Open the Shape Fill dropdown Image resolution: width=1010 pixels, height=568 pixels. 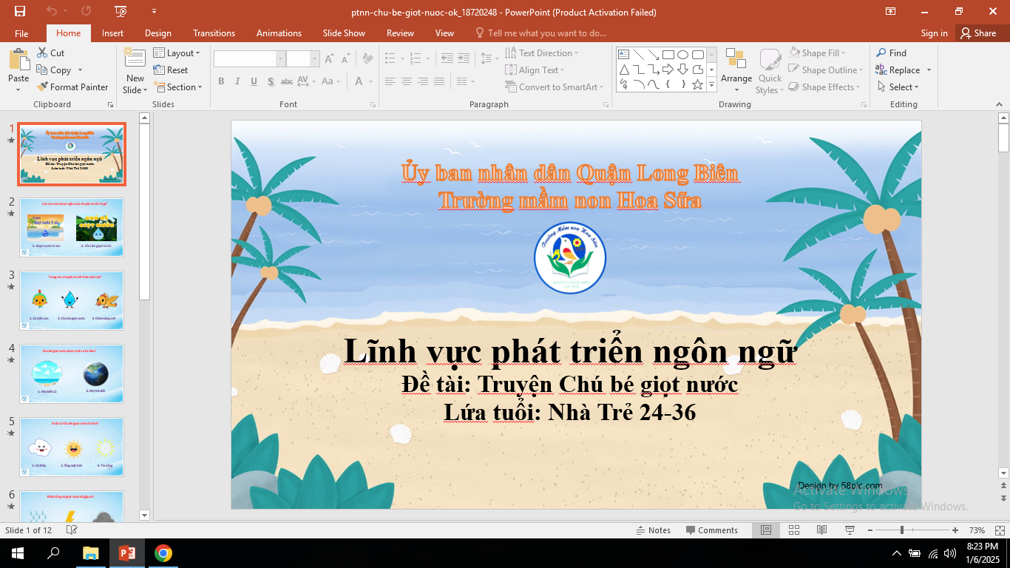(x=818, y=53)
